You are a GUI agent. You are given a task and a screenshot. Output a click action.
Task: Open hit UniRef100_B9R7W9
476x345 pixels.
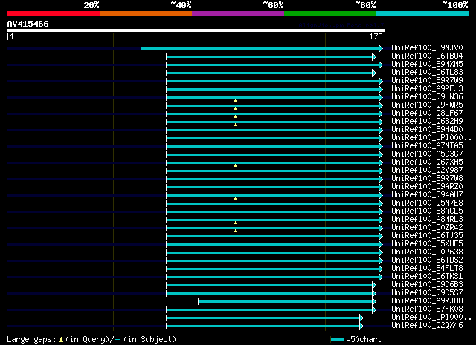click(x=427, y=81)
